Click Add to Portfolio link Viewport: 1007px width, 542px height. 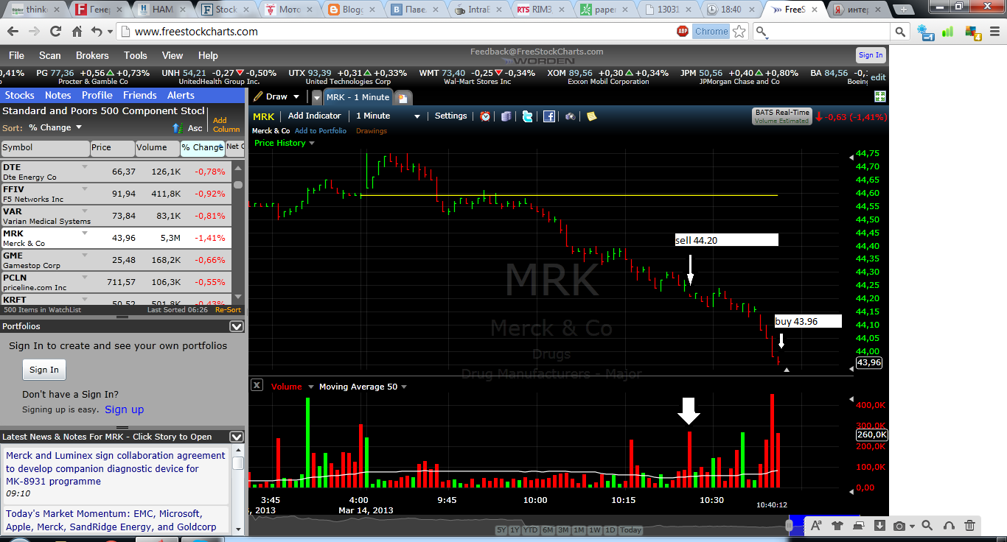click(x=321, y=131)
